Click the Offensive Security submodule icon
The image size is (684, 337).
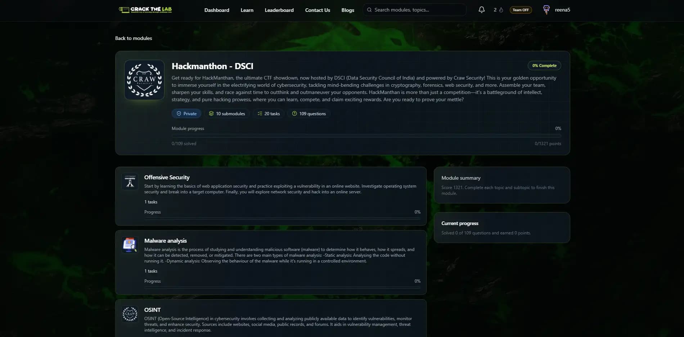(x=130, y=181)
